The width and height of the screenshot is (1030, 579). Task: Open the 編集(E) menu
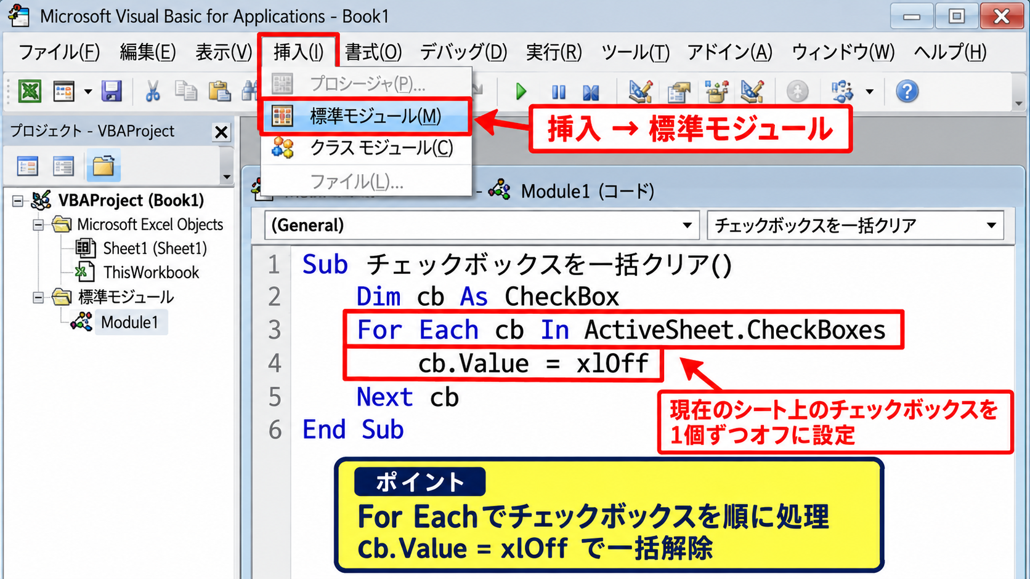[x=148, y=52]
